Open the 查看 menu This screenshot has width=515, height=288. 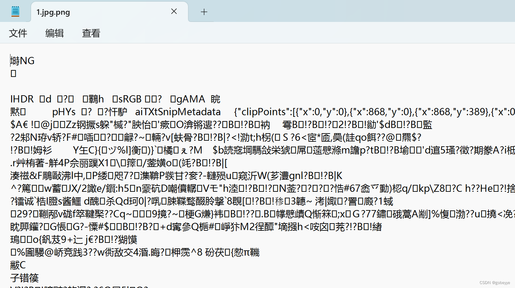[x=91, y=33]
